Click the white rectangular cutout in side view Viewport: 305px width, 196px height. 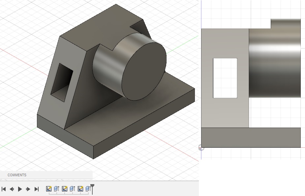coord(225,78)
